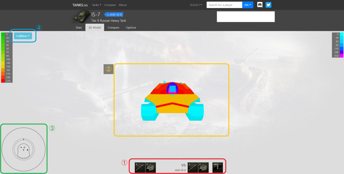Open the Twitter link icon

coord(268,5)
